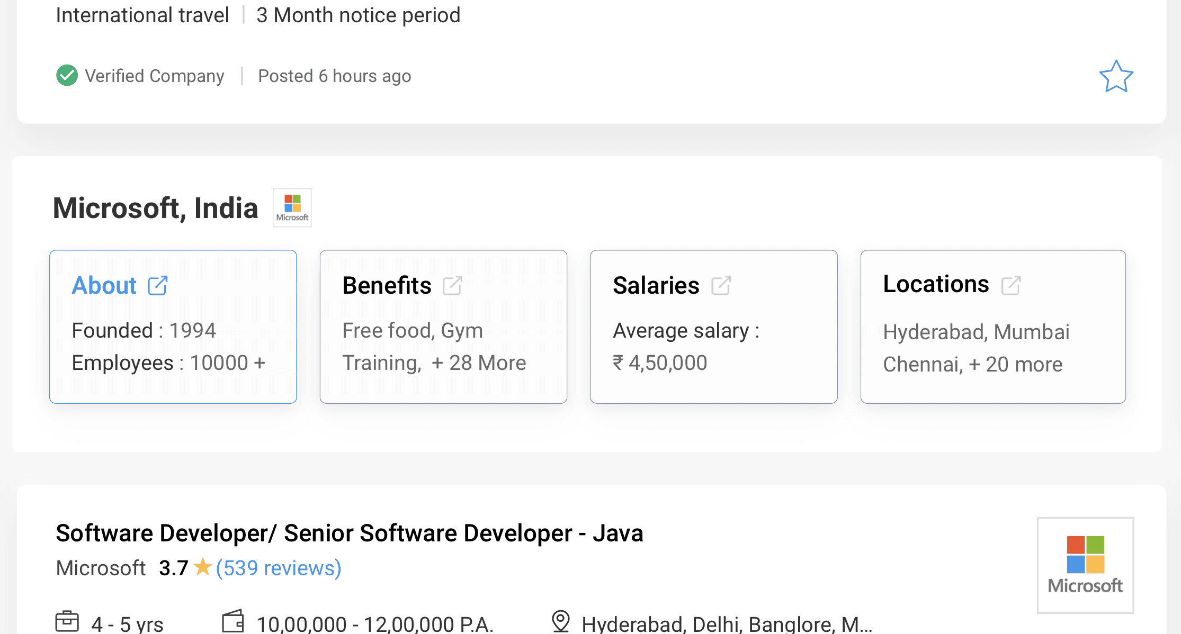
Task: Click the star icon to save job
Action: [1116, 77]
